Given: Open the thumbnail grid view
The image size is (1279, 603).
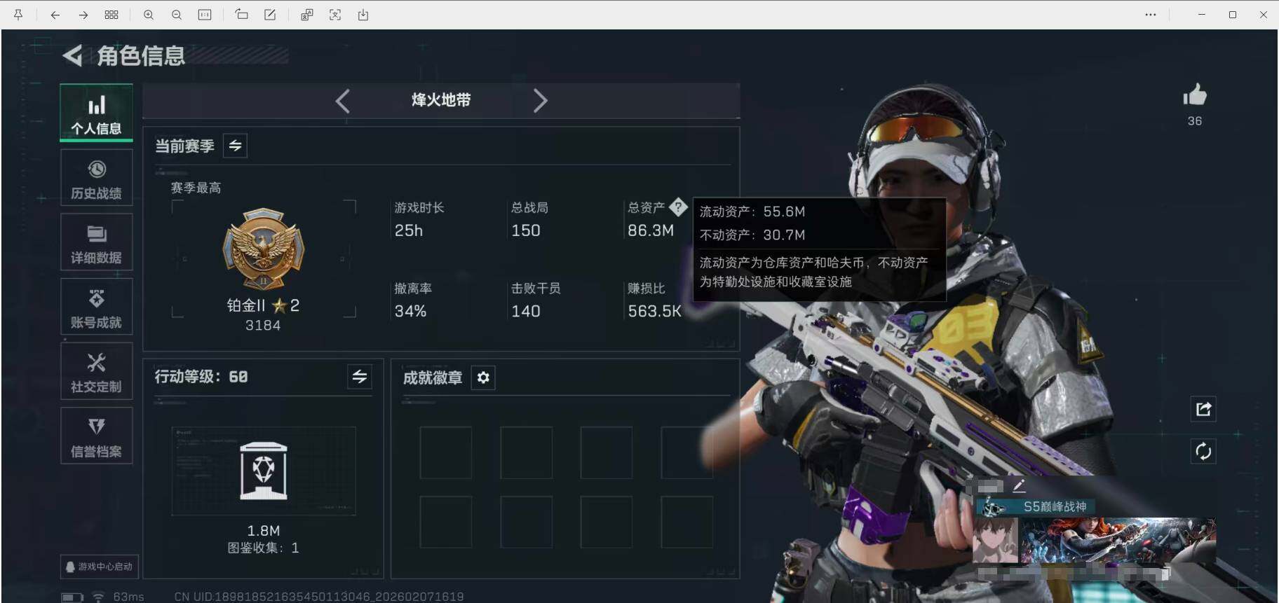Looking at the screenshot, I should (111, 15).
